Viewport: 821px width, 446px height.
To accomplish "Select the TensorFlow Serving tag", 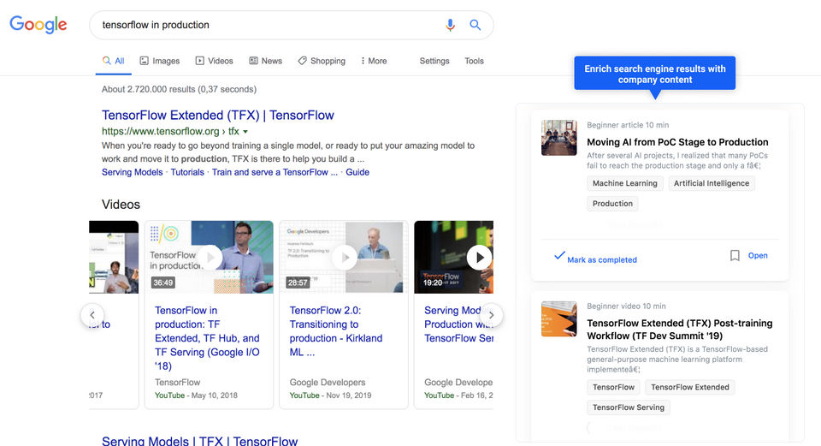I will pos(629,407).
